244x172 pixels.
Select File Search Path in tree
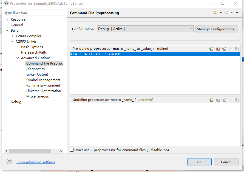(x=33, y=52)
